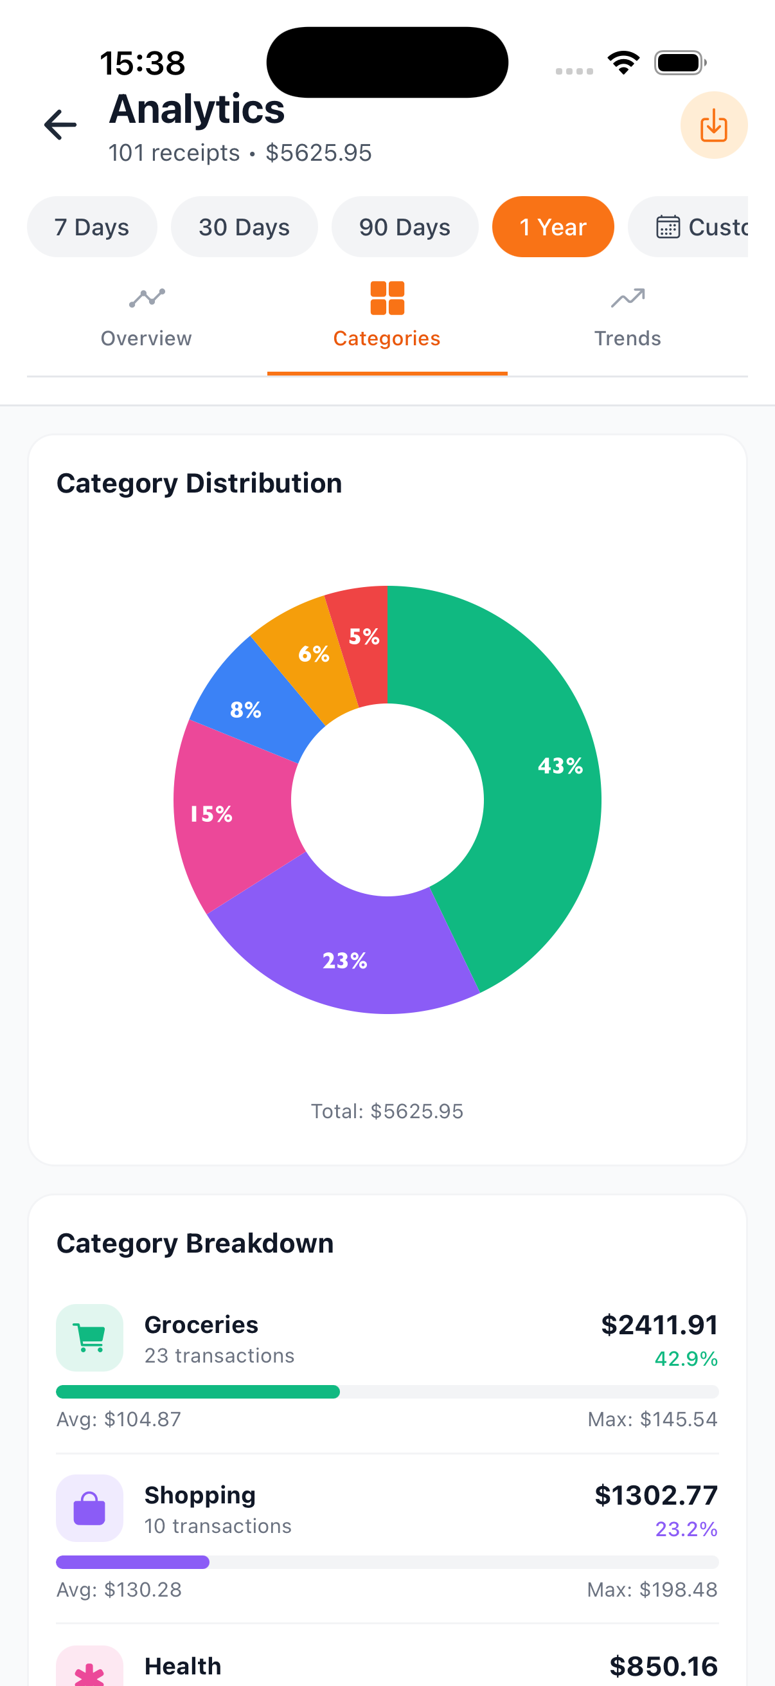775x1686 pixels.
Task: Select the 30 Days range filter
Action: click(x=244, y=227)
